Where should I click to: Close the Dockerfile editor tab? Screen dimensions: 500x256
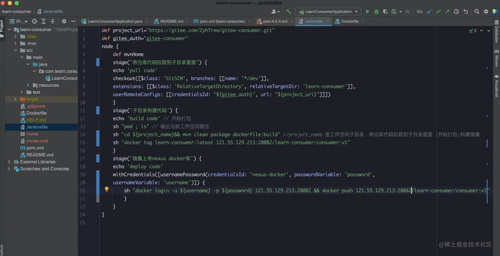coord(363,21)
